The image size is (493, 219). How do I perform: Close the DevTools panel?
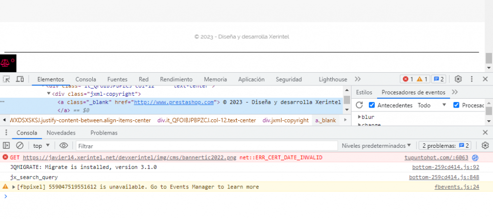485,79
